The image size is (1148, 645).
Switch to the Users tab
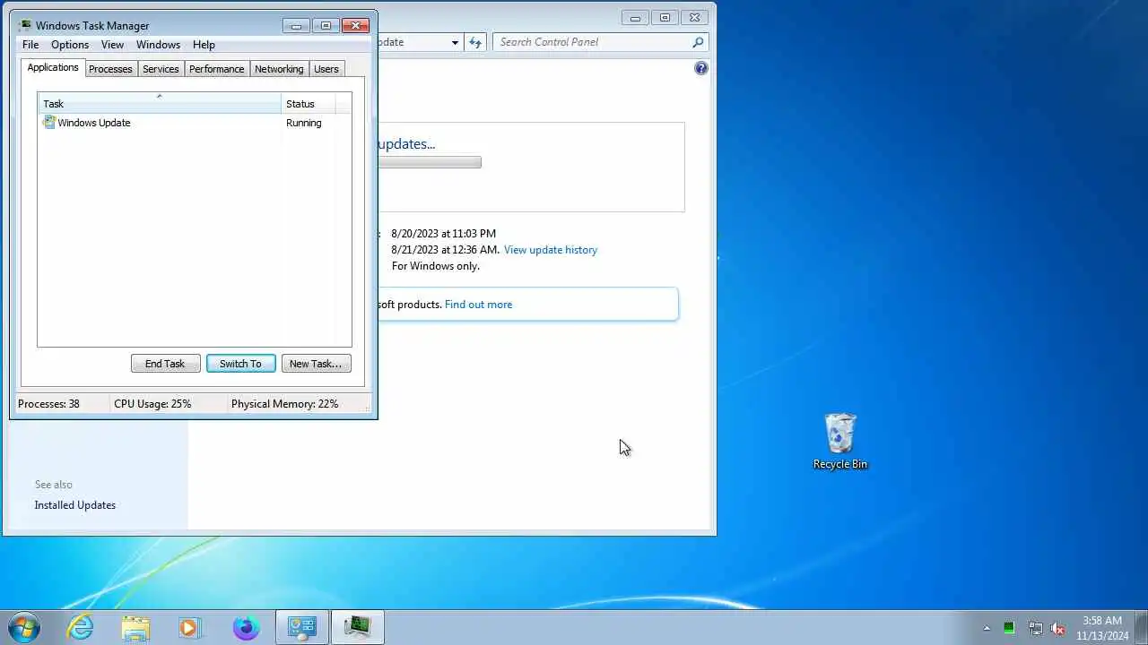pos(326,69)
